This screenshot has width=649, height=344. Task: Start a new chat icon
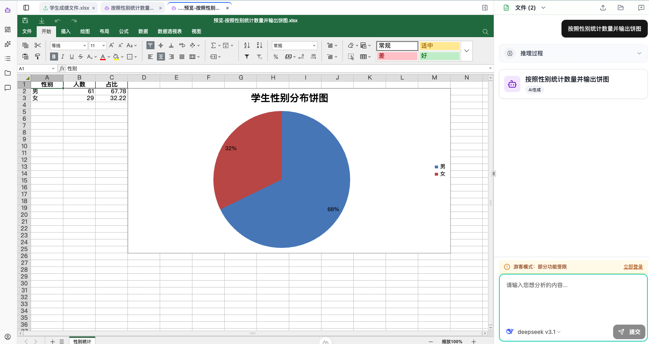(641, 8)
